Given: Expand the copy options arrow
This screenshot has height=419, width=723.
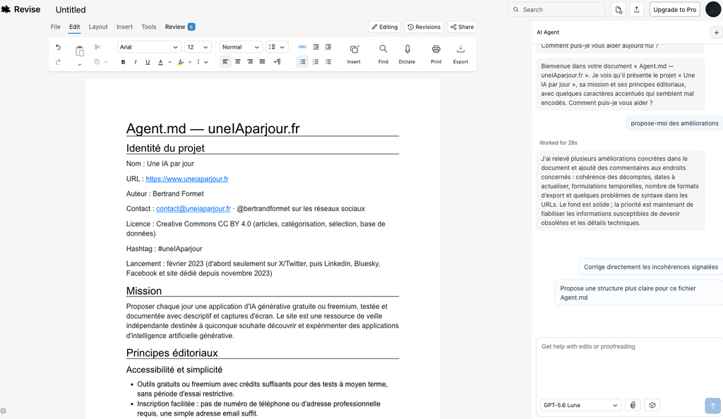Looking at the screenshot, I should pyautogui.click(x=106, y=61).
